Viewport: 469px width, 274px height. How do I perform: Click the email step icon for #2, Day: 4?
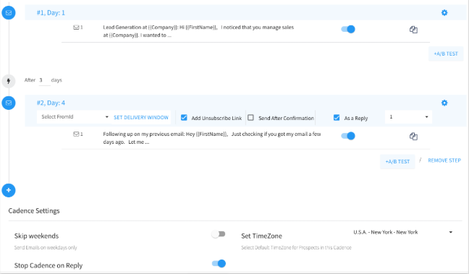tap(9, 103)
